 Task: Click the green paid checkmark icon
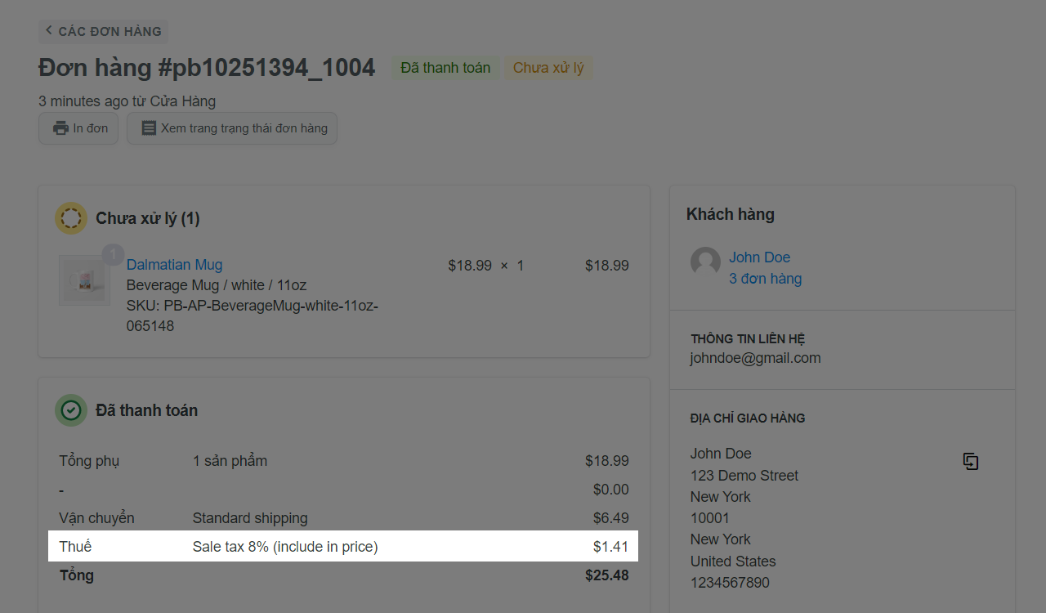point(71,410)
